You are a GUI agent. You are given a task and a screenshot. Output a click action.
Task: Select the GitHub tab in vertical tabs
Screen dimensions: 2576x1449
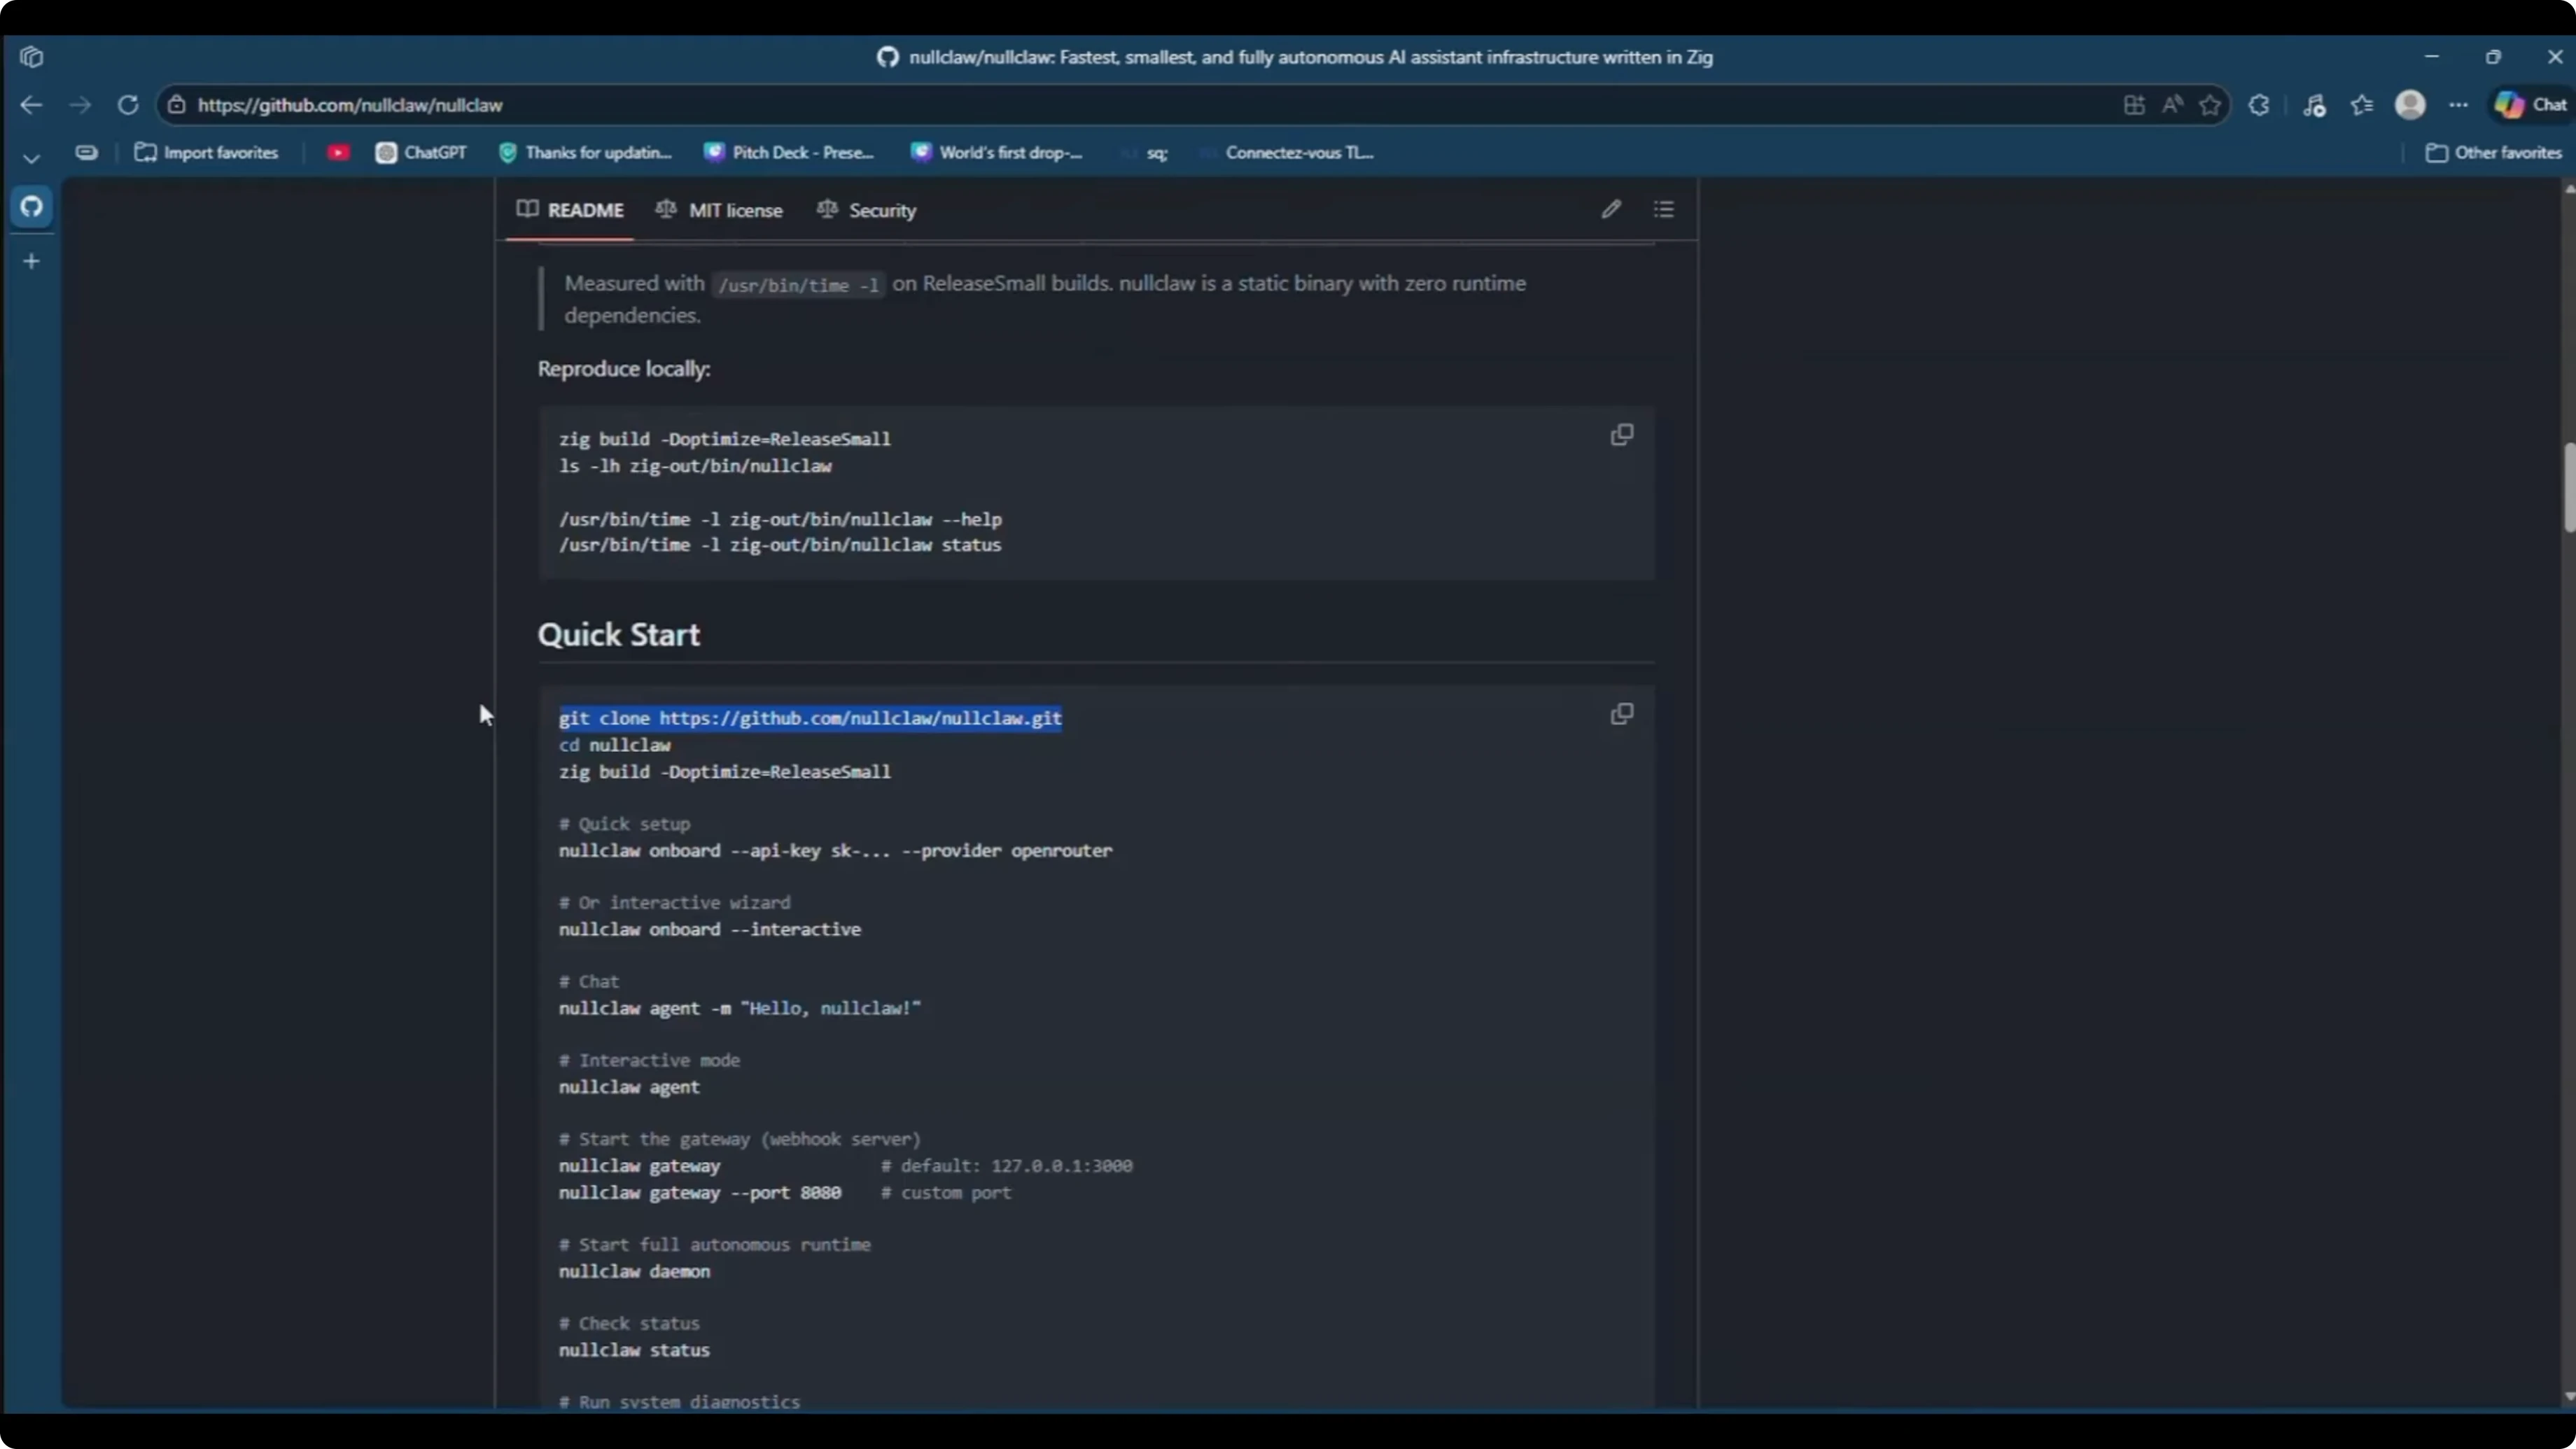[31, 207]
